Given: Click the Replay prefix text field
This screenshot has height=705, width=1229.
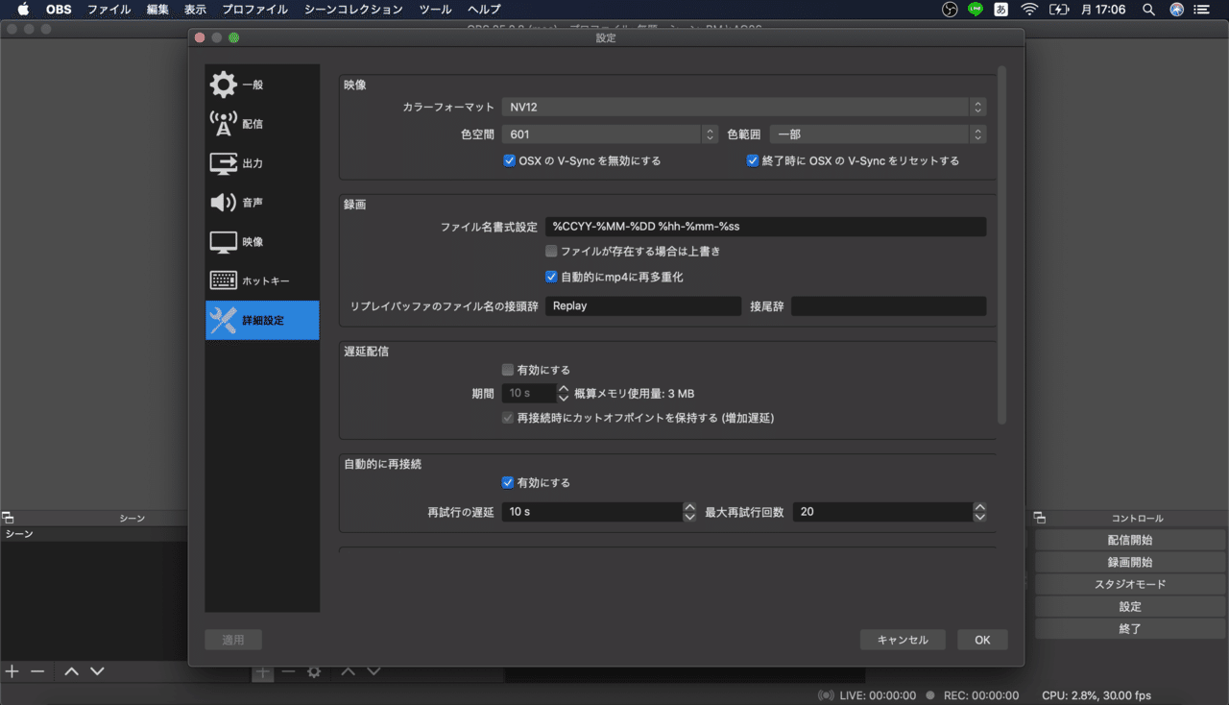Looking at the screenshot, I should point(643,306).
